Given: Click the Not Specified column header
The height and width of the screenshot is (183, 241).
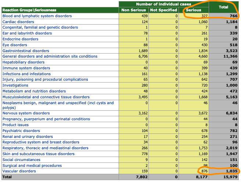Looking at the screenshot, I should (163, 10).
